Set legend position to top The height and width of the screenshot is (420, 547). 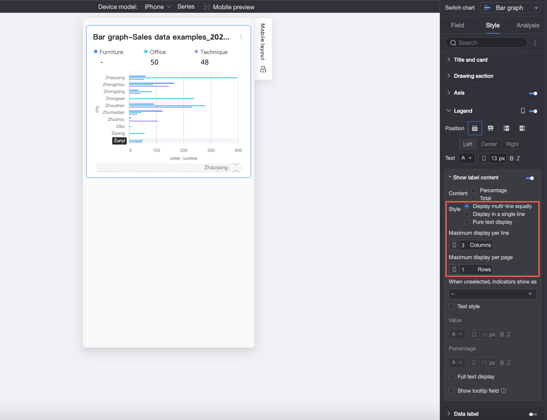coord(475,128)
